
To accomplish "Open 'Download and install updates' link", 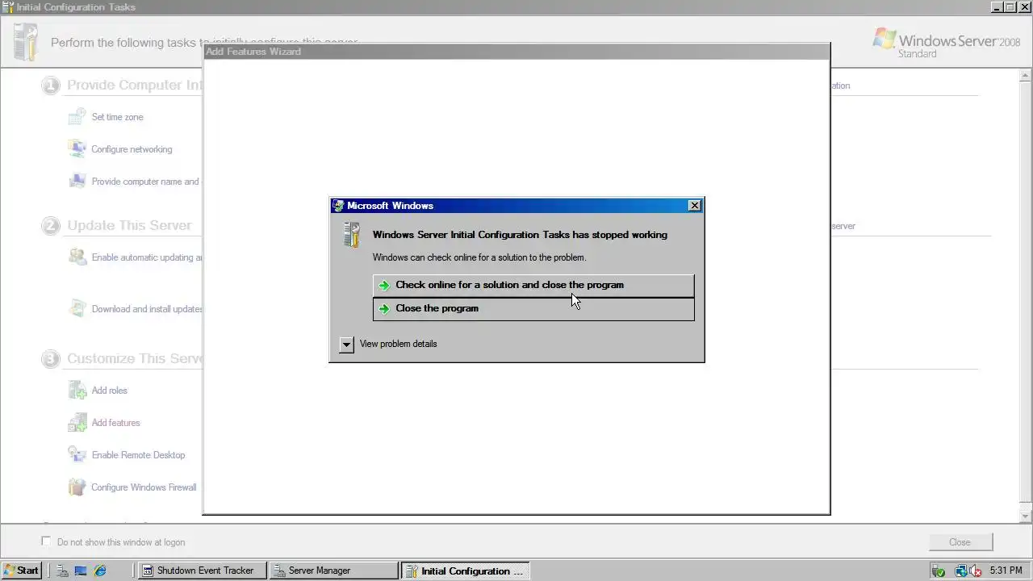I will pos(147,309).
